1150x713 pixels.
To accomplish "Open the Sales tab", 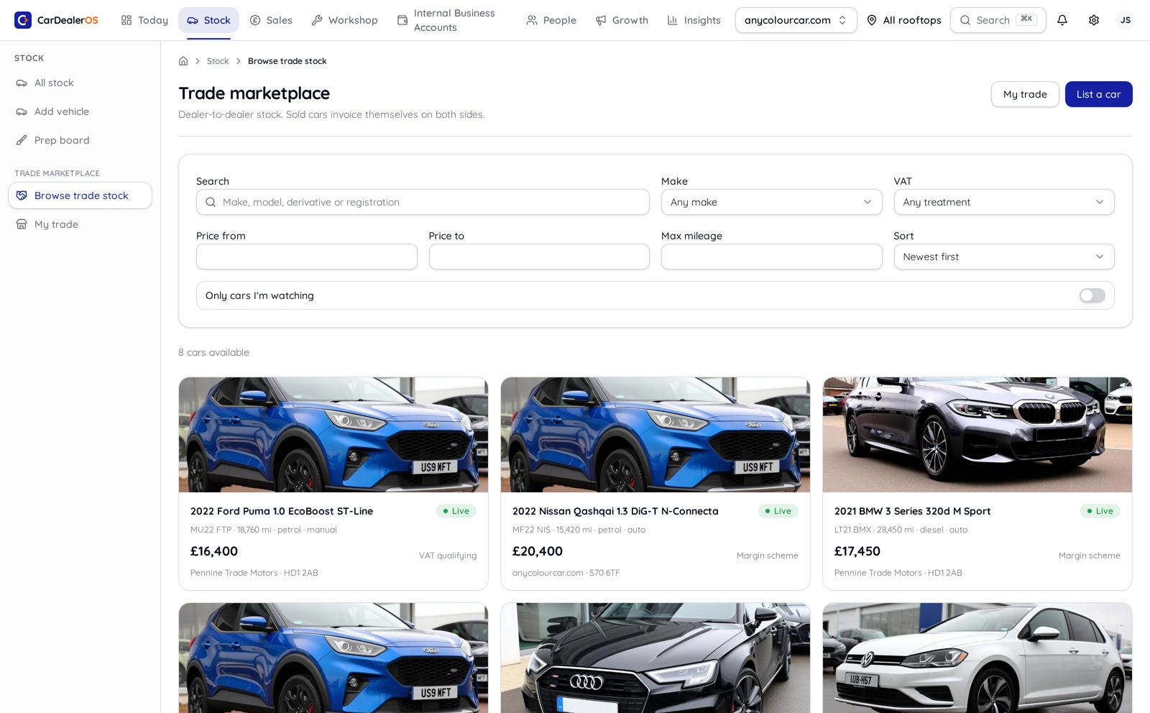I will coord(271,20).
